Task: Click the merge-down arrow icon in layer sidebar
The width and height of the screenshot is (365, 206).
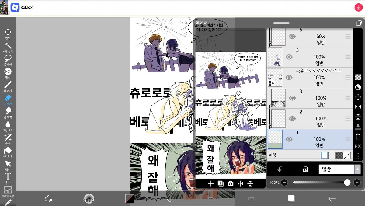Action: 358,126
